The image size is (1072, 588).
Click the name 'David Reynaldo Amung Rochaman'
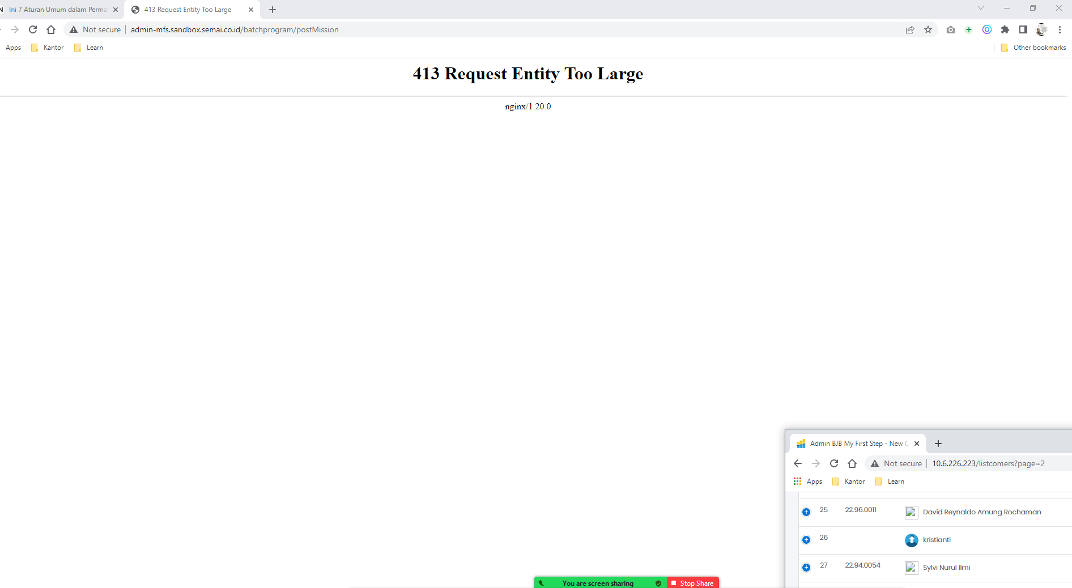(982, 512)
